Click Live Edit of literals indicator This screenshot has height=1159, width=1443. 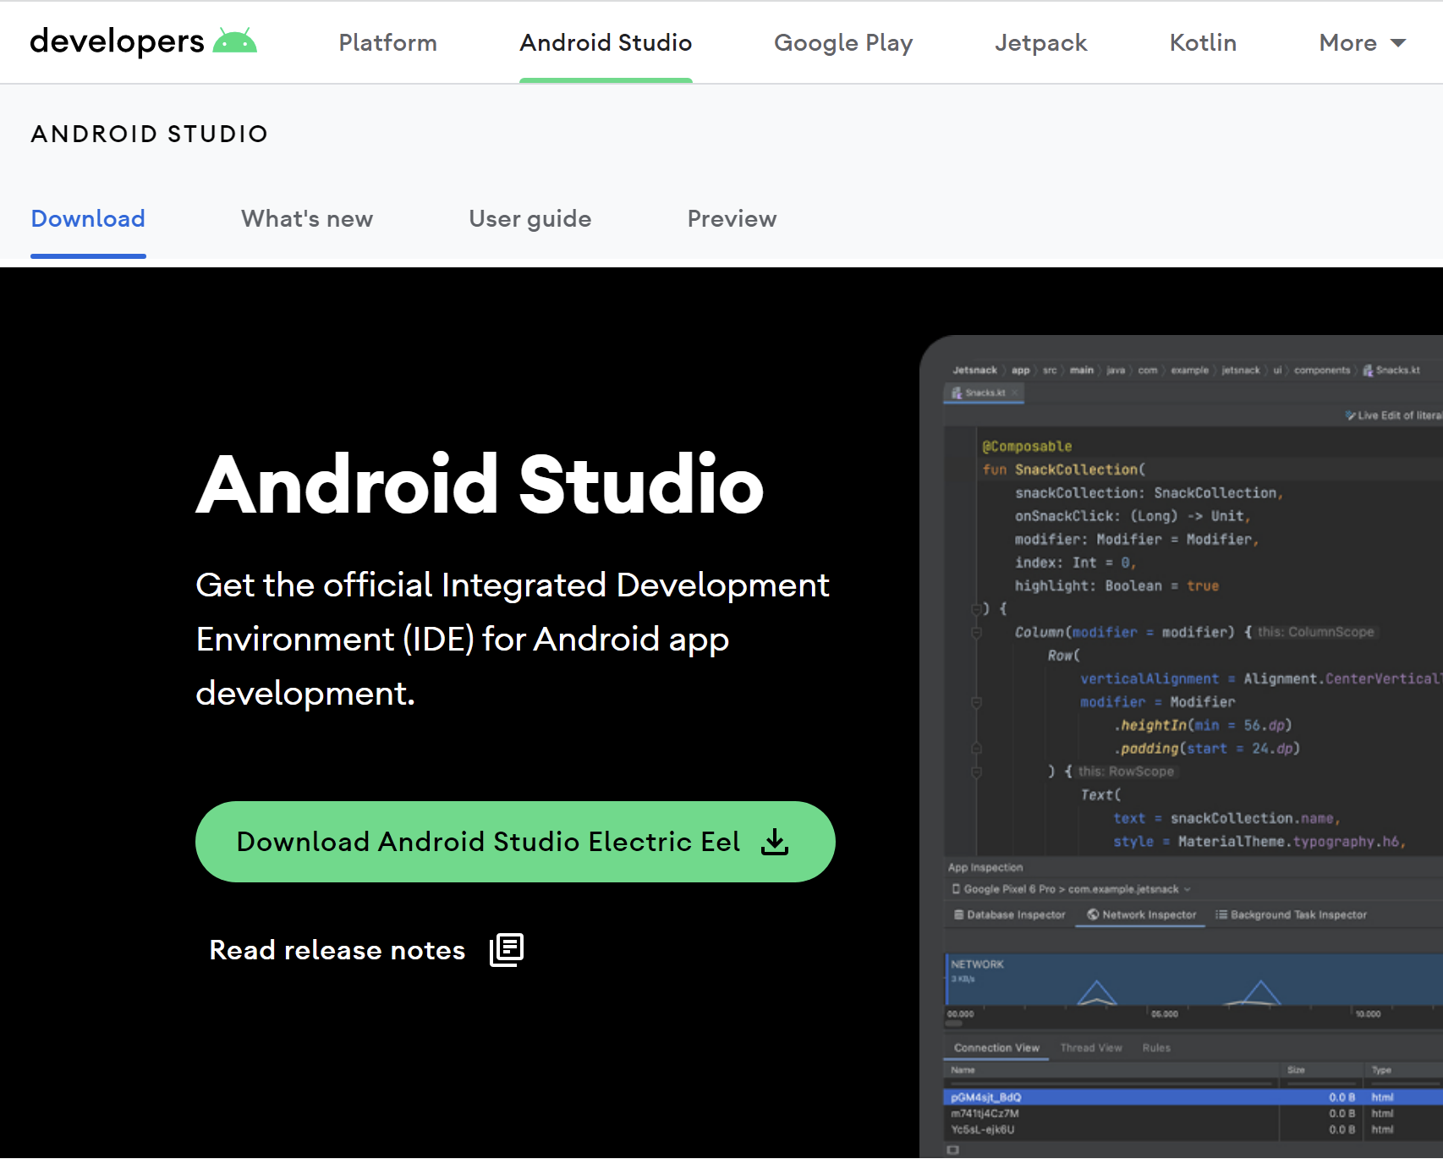pyautogui.click(x=1394, y=415)
